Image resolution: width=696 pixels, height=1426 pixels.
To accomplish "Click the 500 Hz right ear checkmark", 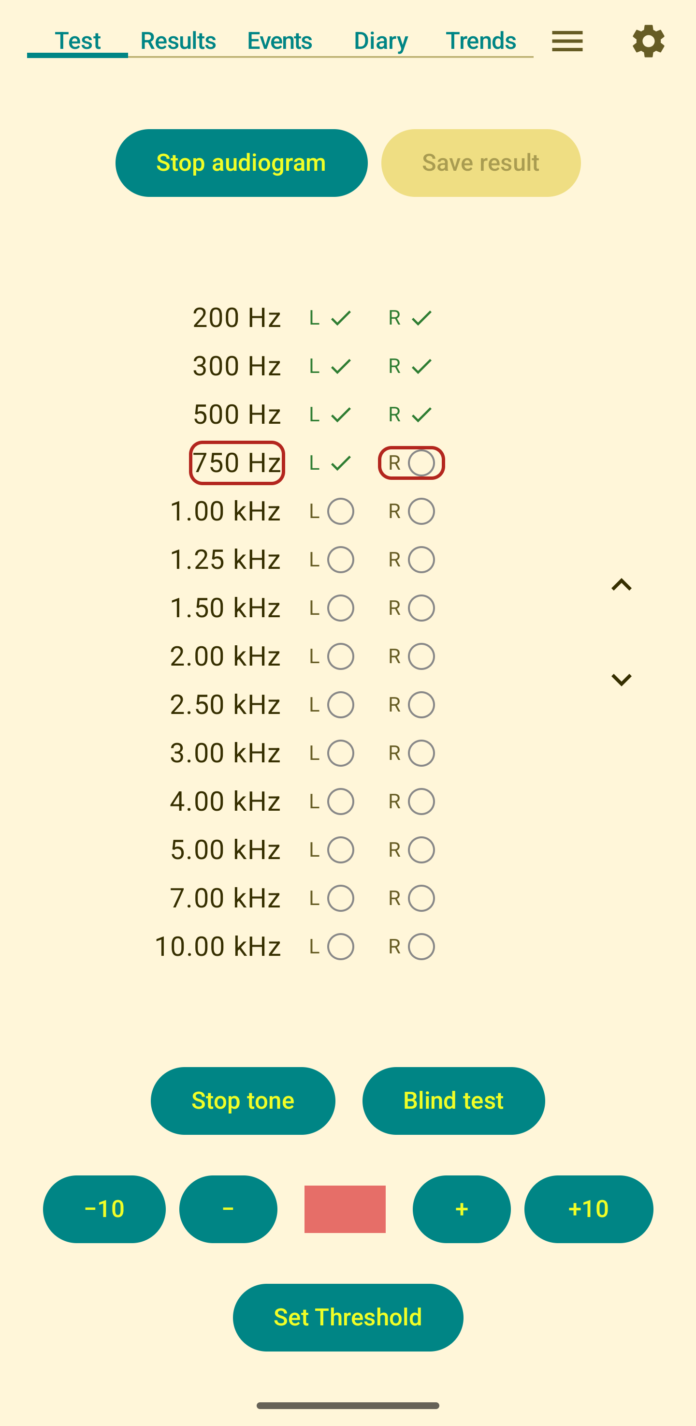I will pyautogui.click(x=421, y=414).
